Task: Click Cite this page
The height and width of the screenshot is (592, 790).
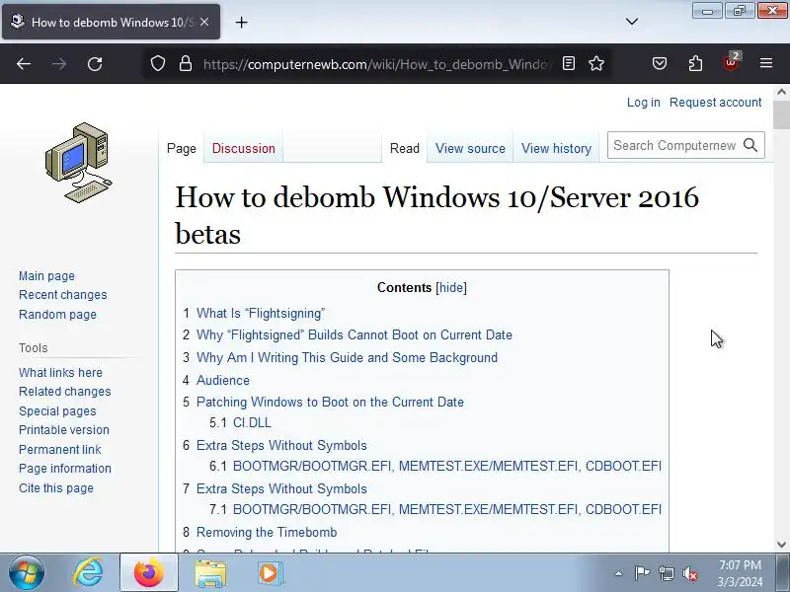Action: tap(56, 488)
